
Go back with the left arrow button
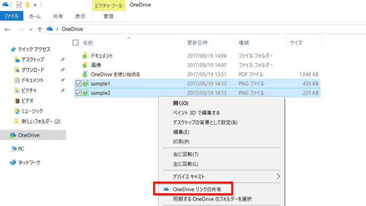[x=7, y=29]
